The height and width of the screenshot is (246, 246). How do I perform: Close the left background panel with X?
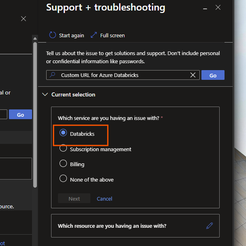click(24, 19)
